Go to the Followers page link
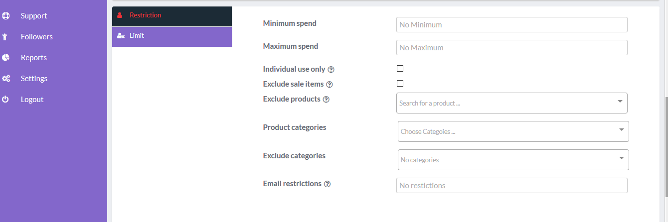This screenshot has height=222, width=668. pos(37,37)
